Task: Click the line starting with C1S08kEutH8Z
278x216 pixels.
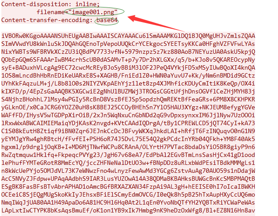Action: (x=128, y=131)
